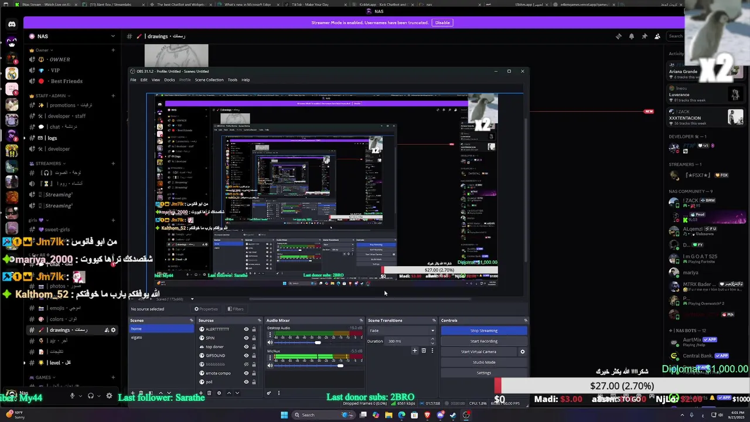750x422 pixels.
Task: Open the OBS View menu
Action: pos(156,80)
